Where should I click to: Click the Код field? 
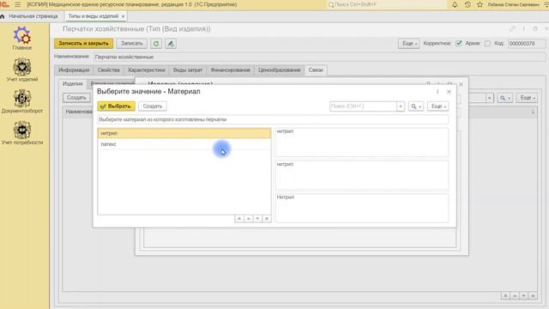click(526, 44)
